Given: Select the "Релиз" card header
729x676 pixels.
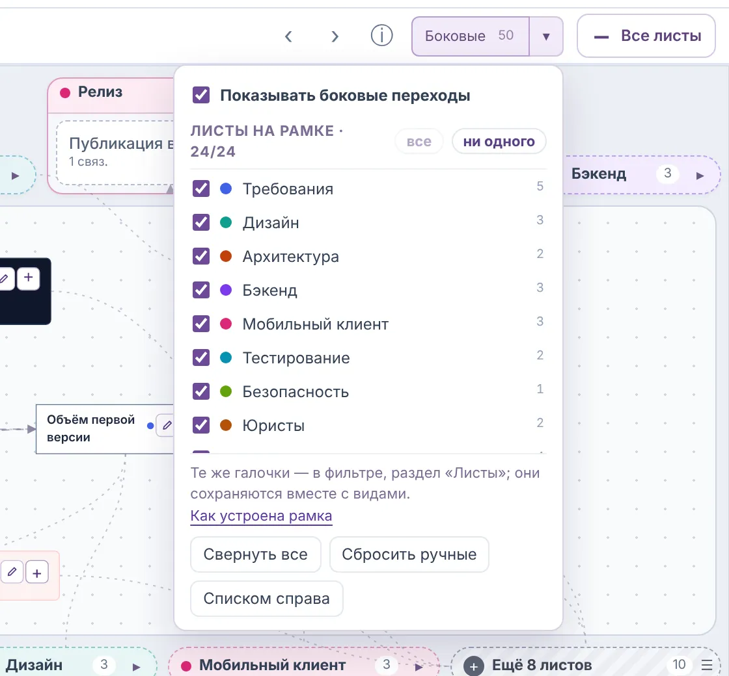Looking at the screenshot, I should (111, 95).
